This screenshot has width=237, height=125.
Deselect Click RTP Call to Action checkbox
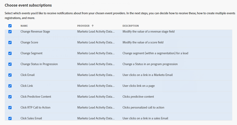tap(10, 108)
